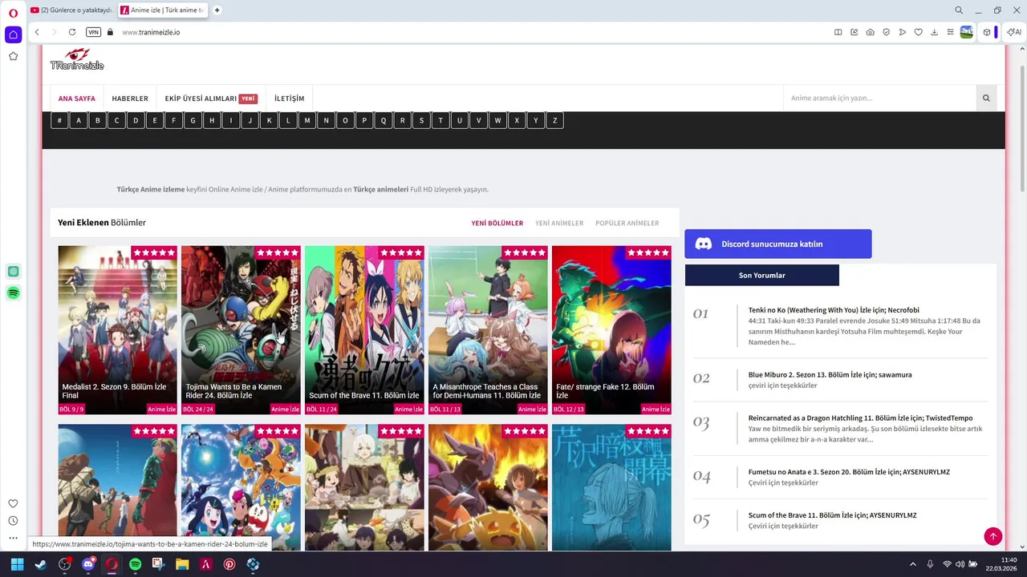Open sidebar more options ellipsis

tap(13, 539)
